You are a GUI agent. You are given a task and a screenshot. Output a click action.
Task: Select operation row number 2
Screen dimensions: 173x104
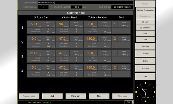click(x=22, y=42)
